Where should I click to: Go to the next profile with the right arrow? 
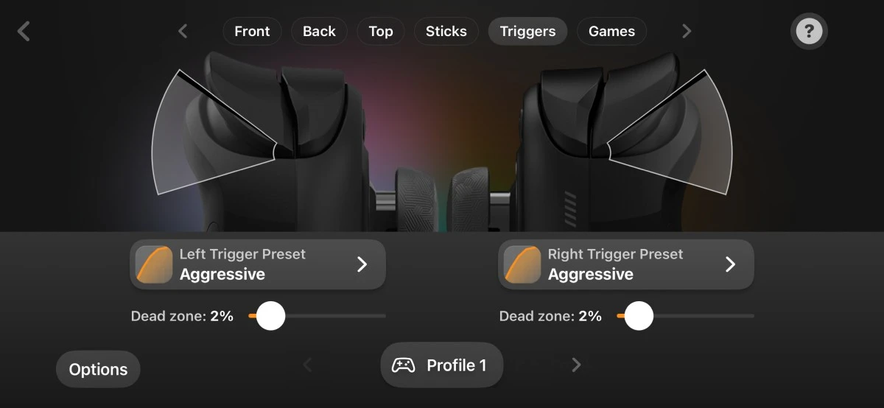coord(576,365)
